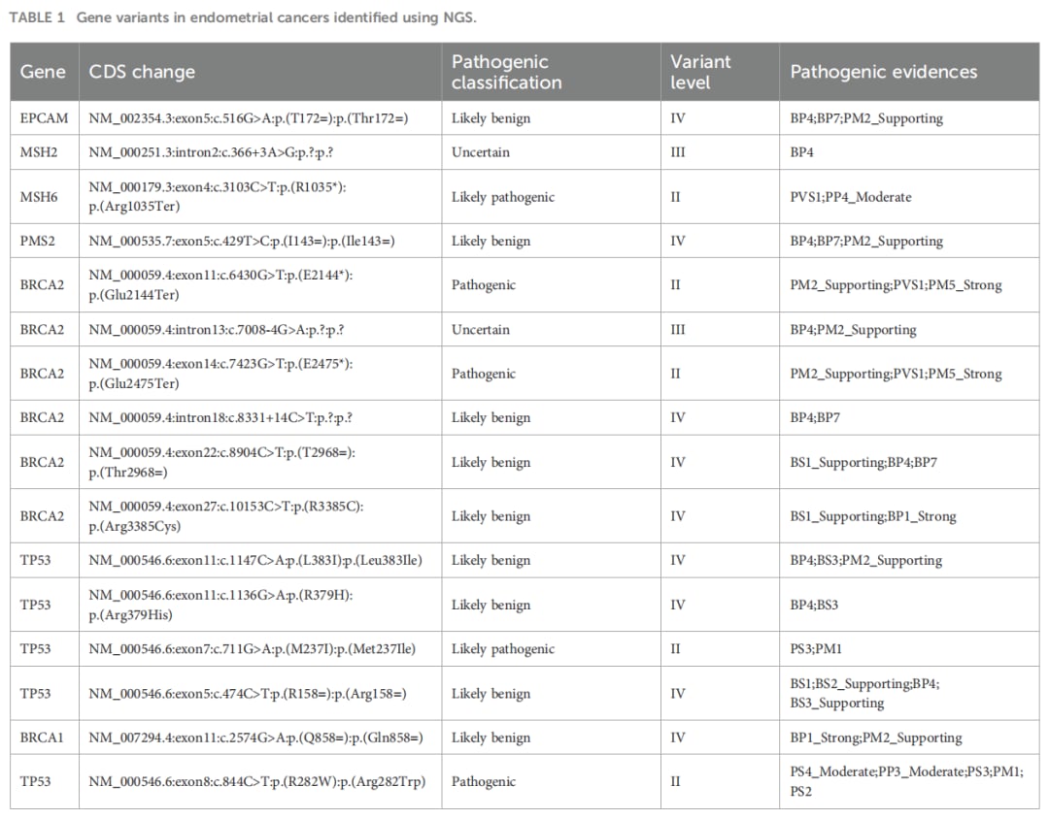Click the PVS1;PP4_Moderate evidence cell
Image resolution: width=1049 pixels, height=820 pixels.
tap(851, 197)
